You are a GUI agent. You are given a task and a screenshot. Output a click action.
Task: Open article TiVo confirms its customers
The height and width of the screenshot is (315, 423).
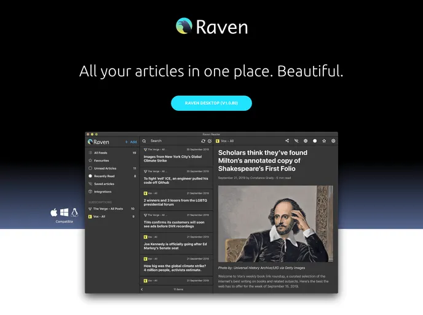(x=176, y=222)
